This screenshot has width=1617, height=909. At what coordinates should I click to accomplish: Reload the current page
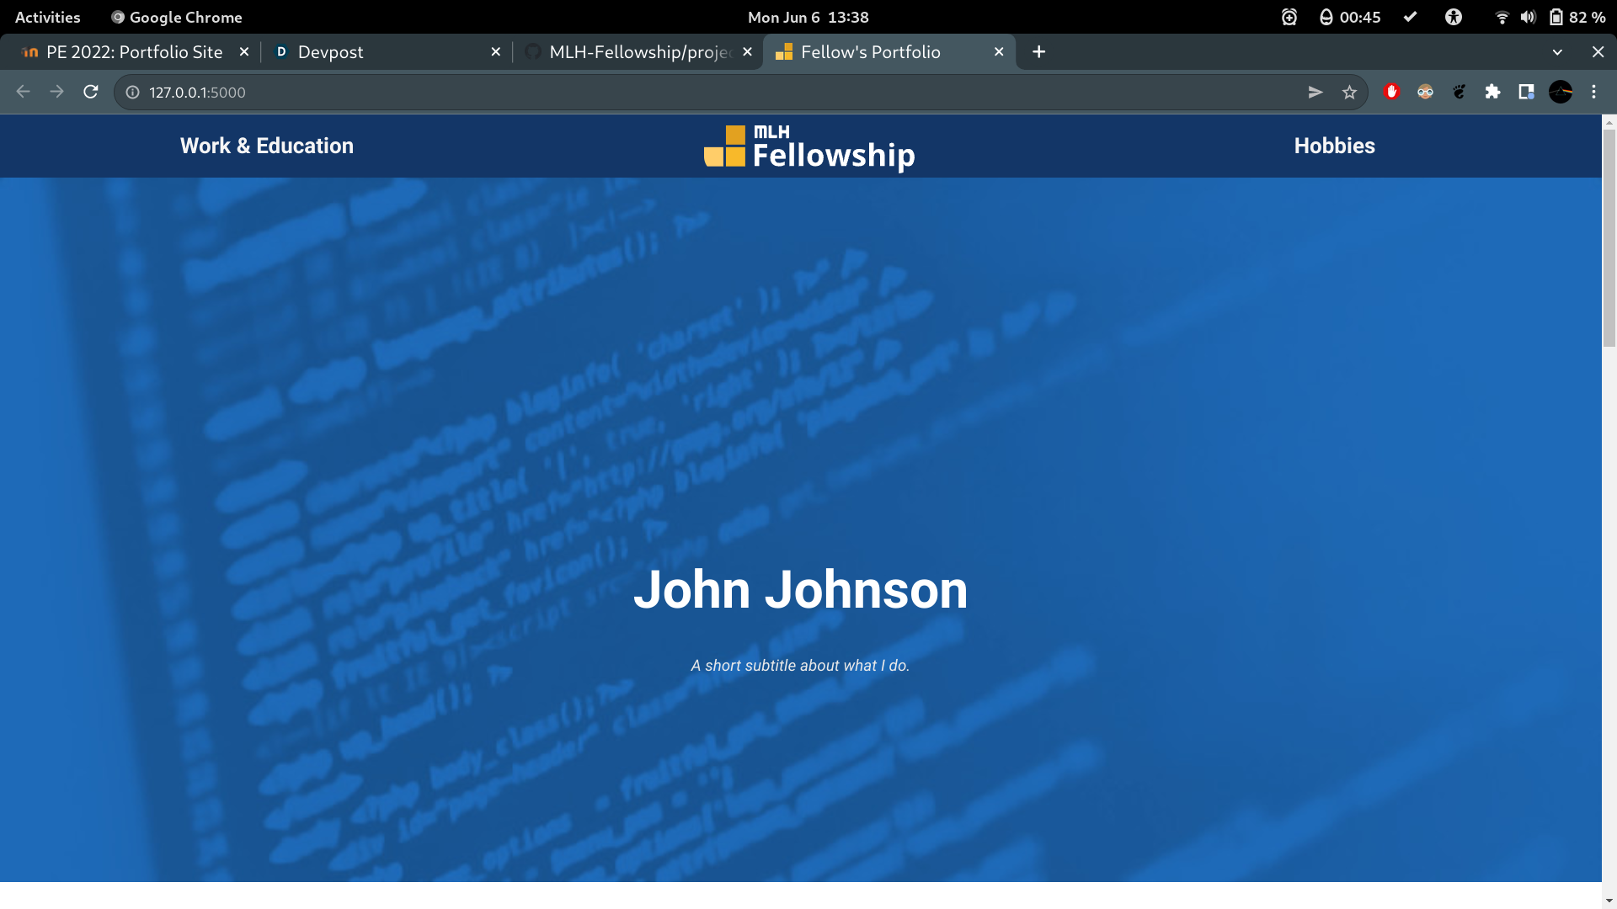click(91, 93)
